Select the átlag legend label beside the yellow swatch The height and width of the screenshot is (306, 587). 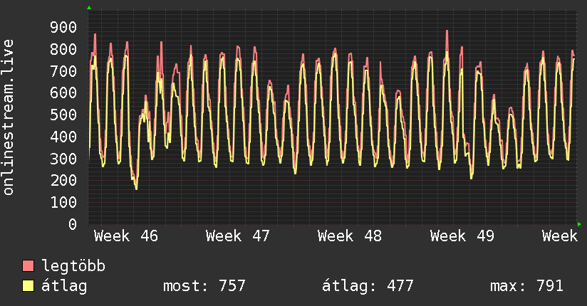tap(64, 286)
